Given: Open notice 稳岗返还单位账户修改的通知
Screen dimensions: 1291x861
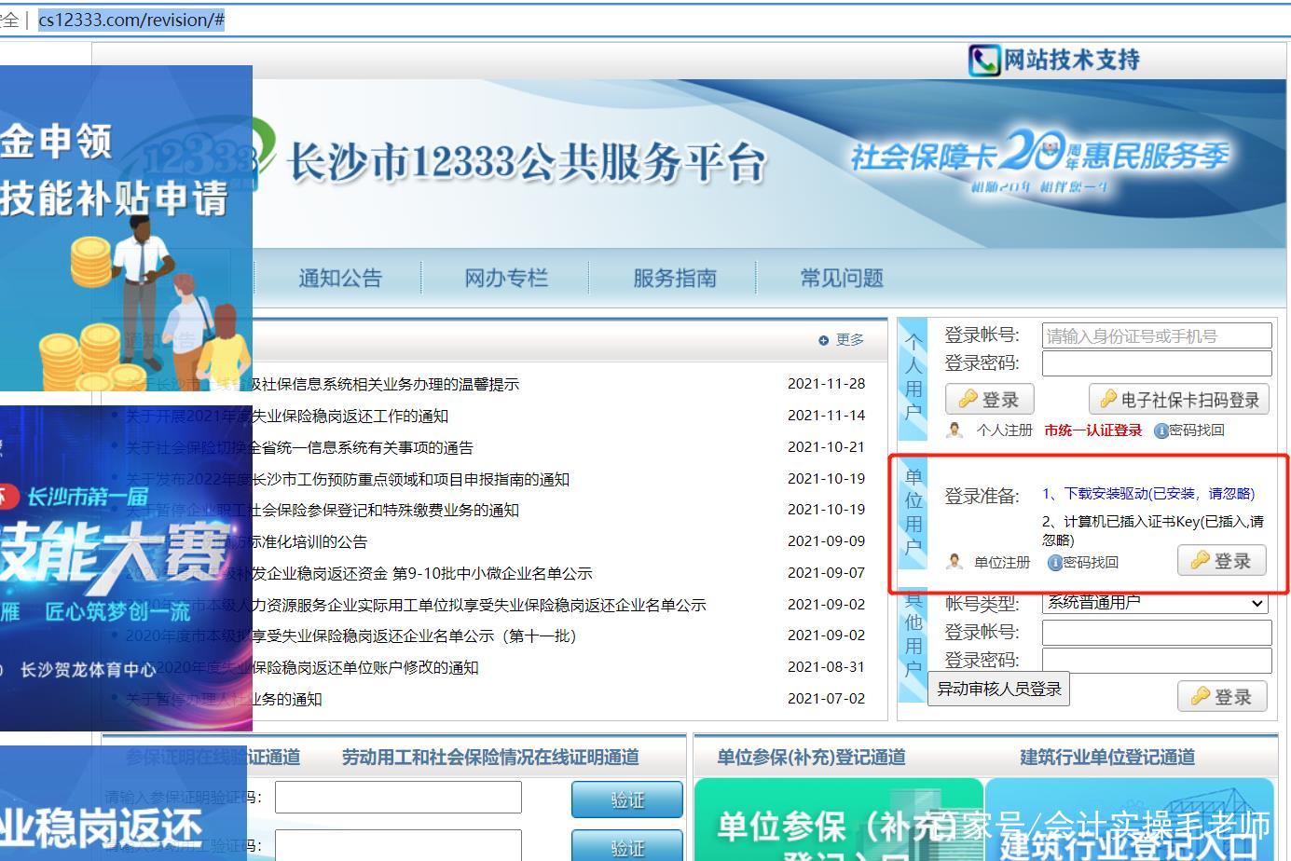Looking at the screenshot, I should (302, 667).
